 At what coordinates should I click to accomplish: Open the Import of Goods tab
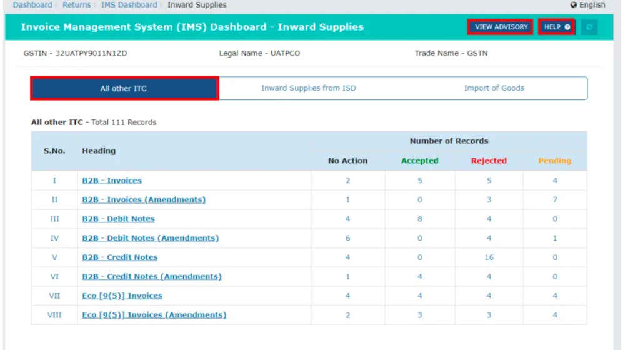tap(494, 88)
